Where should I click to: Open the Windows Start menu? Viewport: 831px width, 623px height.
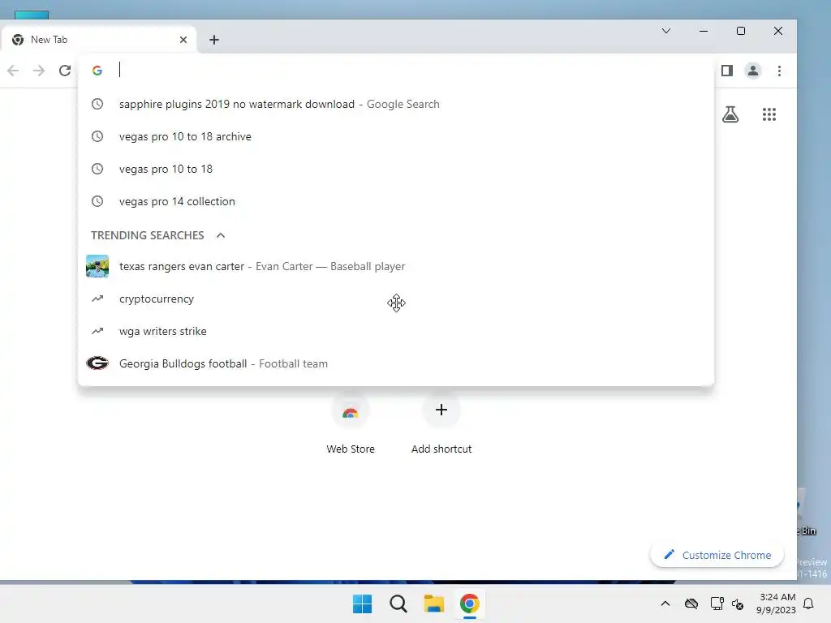tap(363, 604)
